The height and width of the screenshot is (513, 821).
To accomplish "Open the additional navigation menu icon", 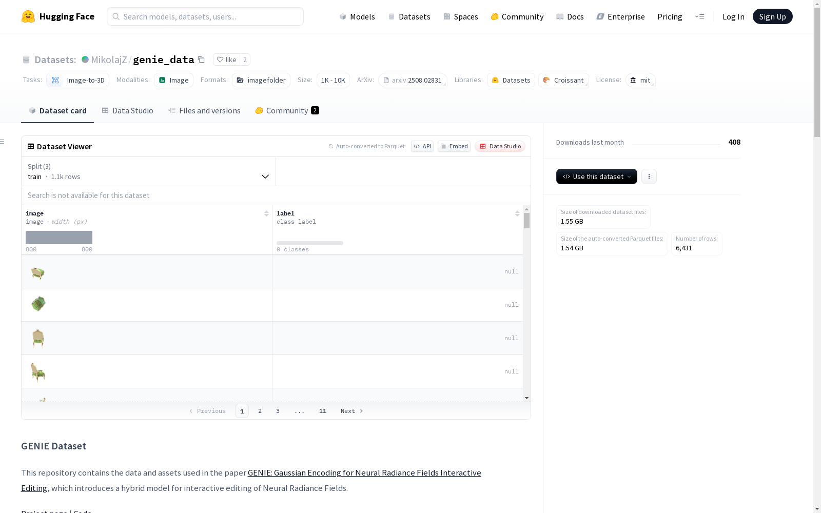I will (x=699, y=16).
